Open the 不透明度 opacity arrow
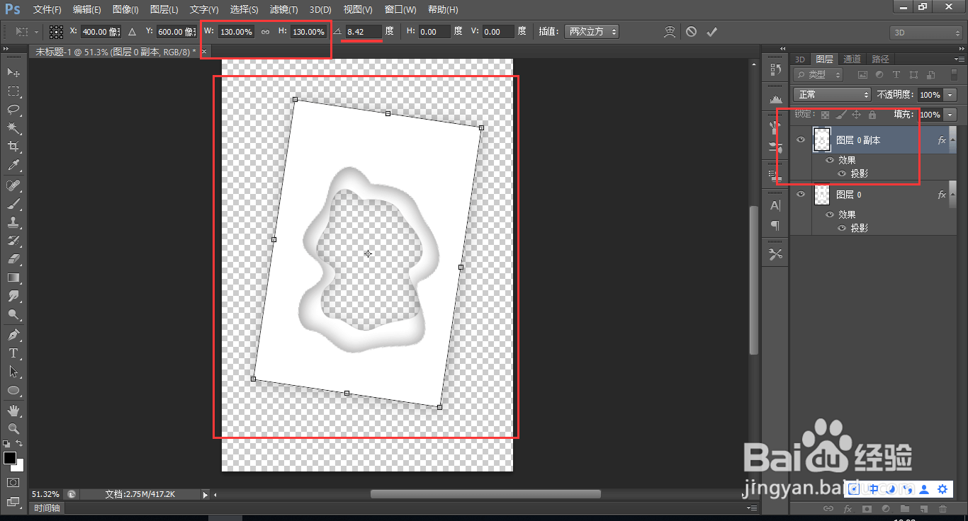Viewport: 968px width, 521px height. [x=950, y=94]
